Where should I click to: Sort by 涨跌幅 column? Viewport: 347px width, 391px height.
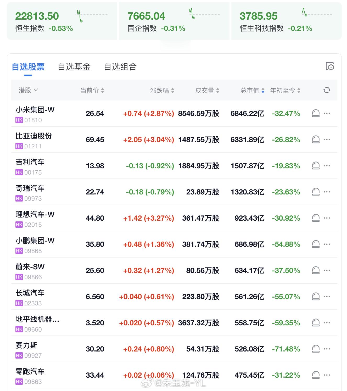pos(162,90)
